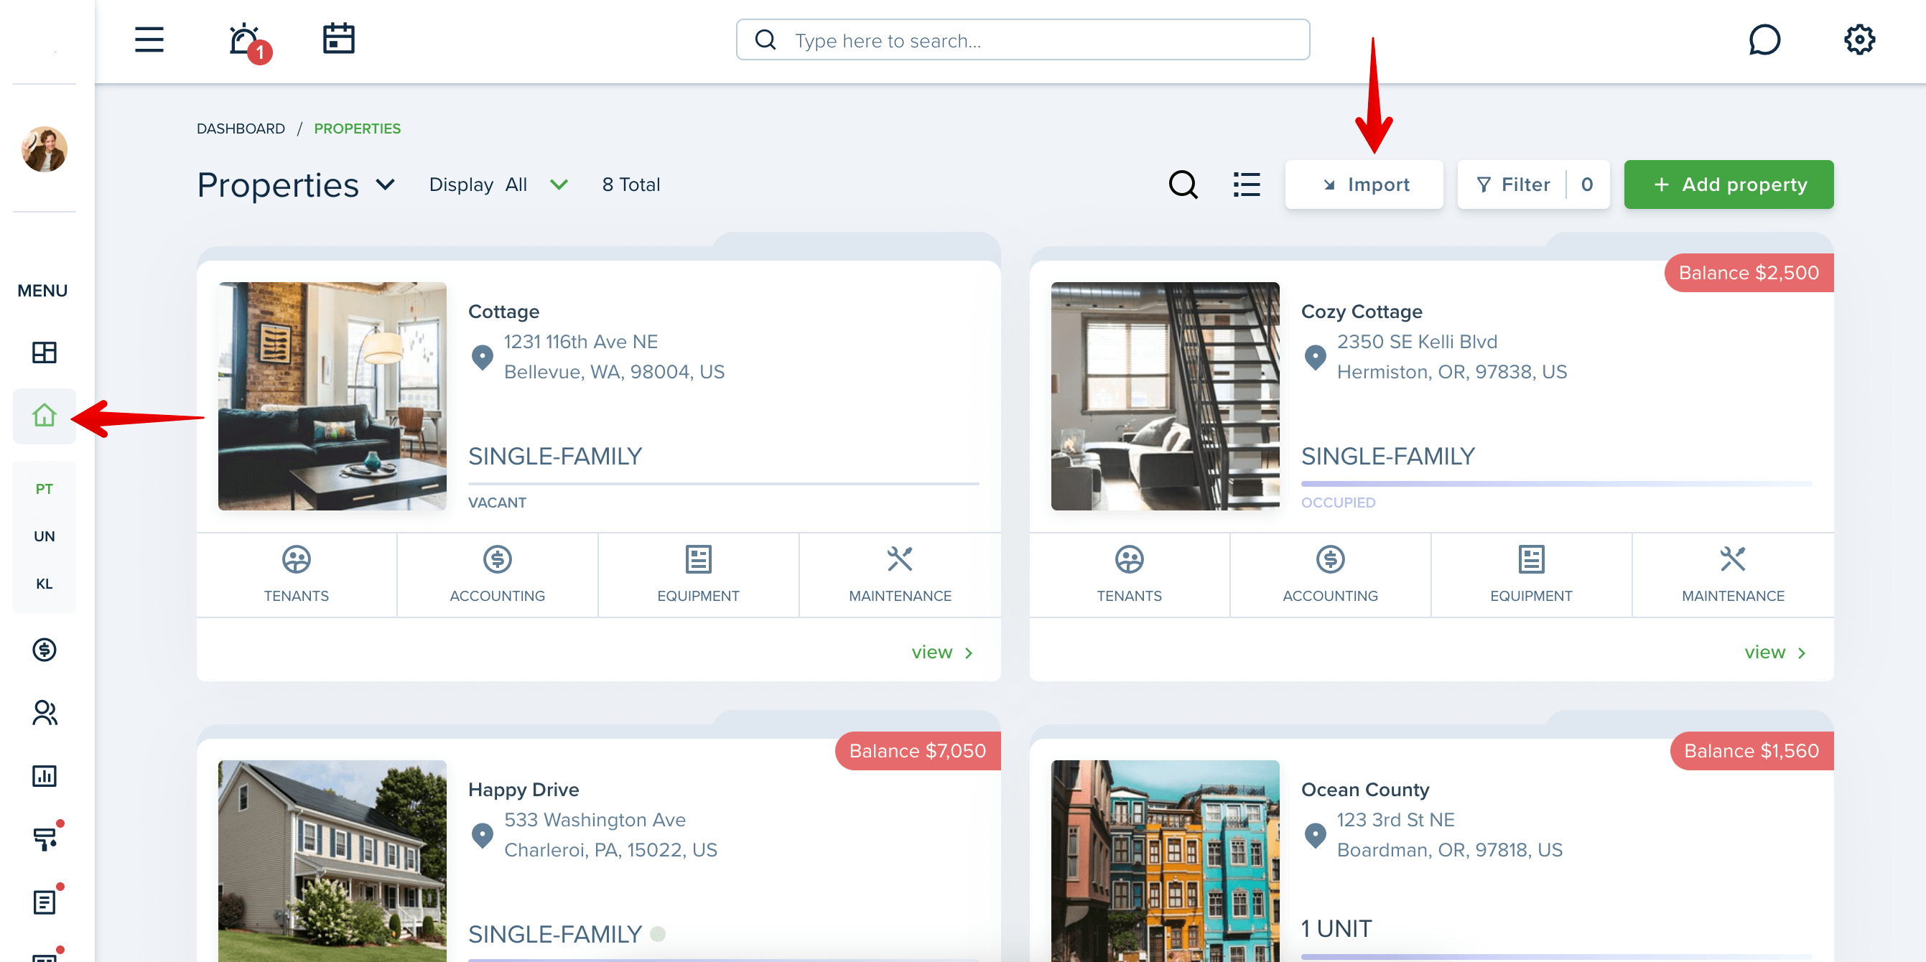Click the Ocean County location pin icon
1926x962 pixels.
1315,836
